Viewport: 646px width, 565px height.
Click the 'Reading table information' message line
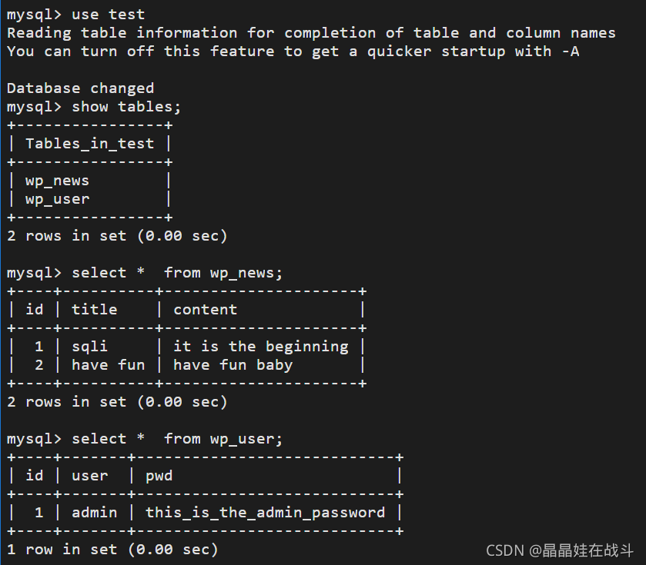tap(311, 33)
